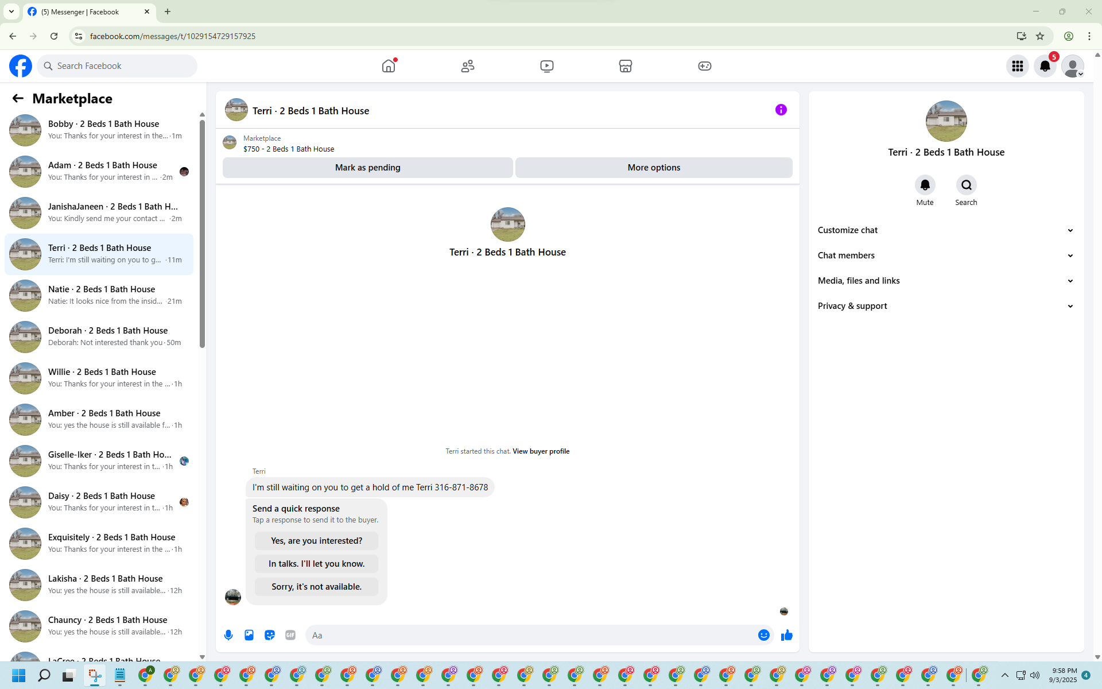Open the Facebook menu grid icon
Image resolution: width=1102 pixels, height=689 pixels.
(x=1018, y=66)
